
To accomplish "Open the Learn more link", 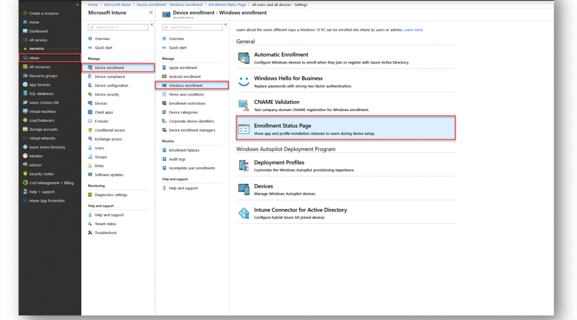I will pyautogui.click(x=413, y=30).
